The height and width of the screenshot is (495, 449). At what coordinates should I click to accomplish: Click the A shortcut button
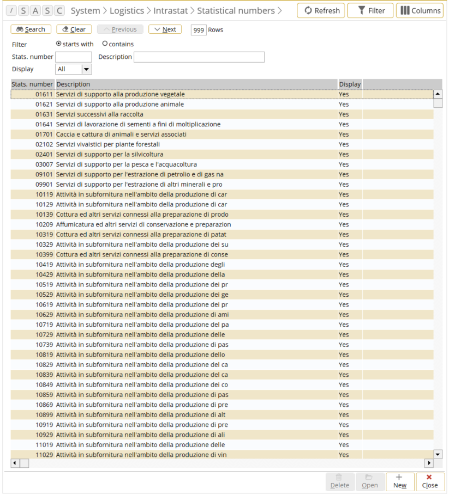pyautogui.click(x=35, y=11)
